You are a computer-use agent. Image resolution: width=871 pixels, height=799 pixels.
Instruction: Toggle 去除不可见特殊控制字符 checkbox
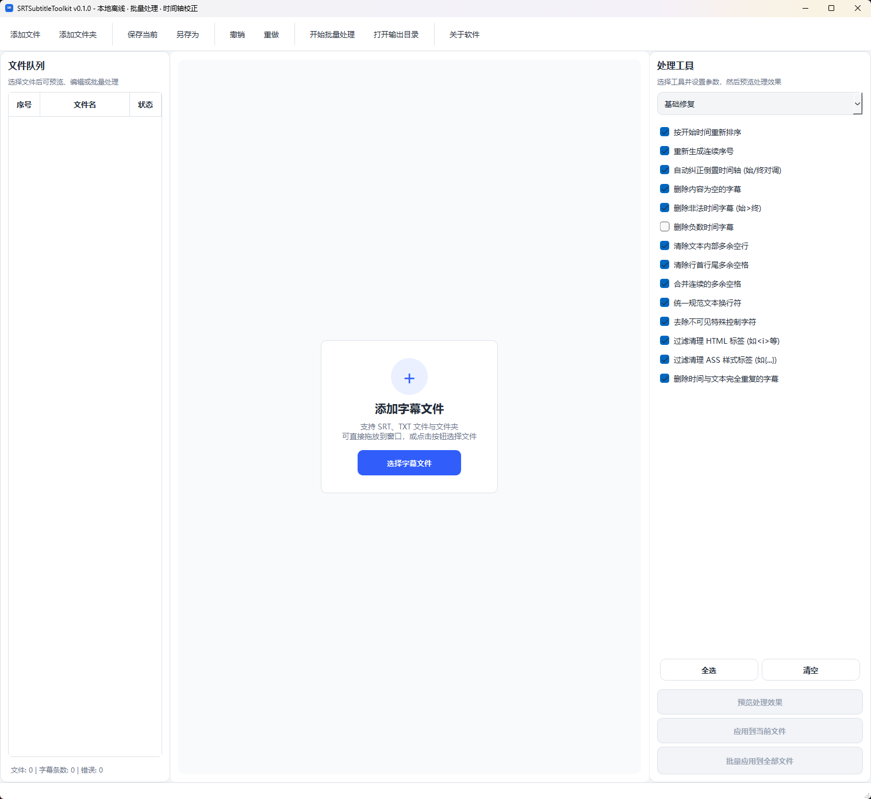coord(665,321)
